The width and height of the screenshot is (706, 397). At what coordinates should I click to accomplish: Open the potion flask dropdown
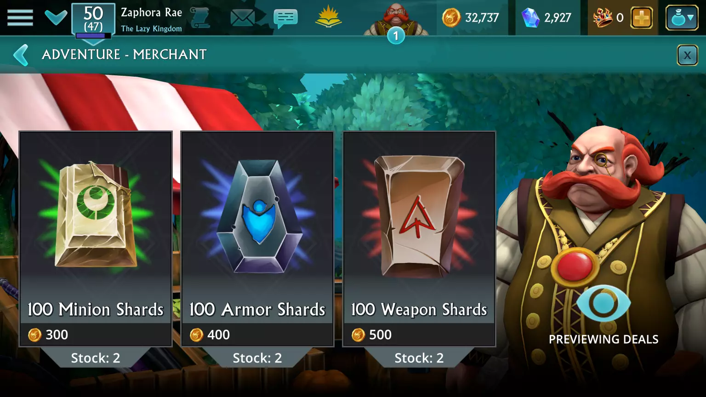[682, 18]
